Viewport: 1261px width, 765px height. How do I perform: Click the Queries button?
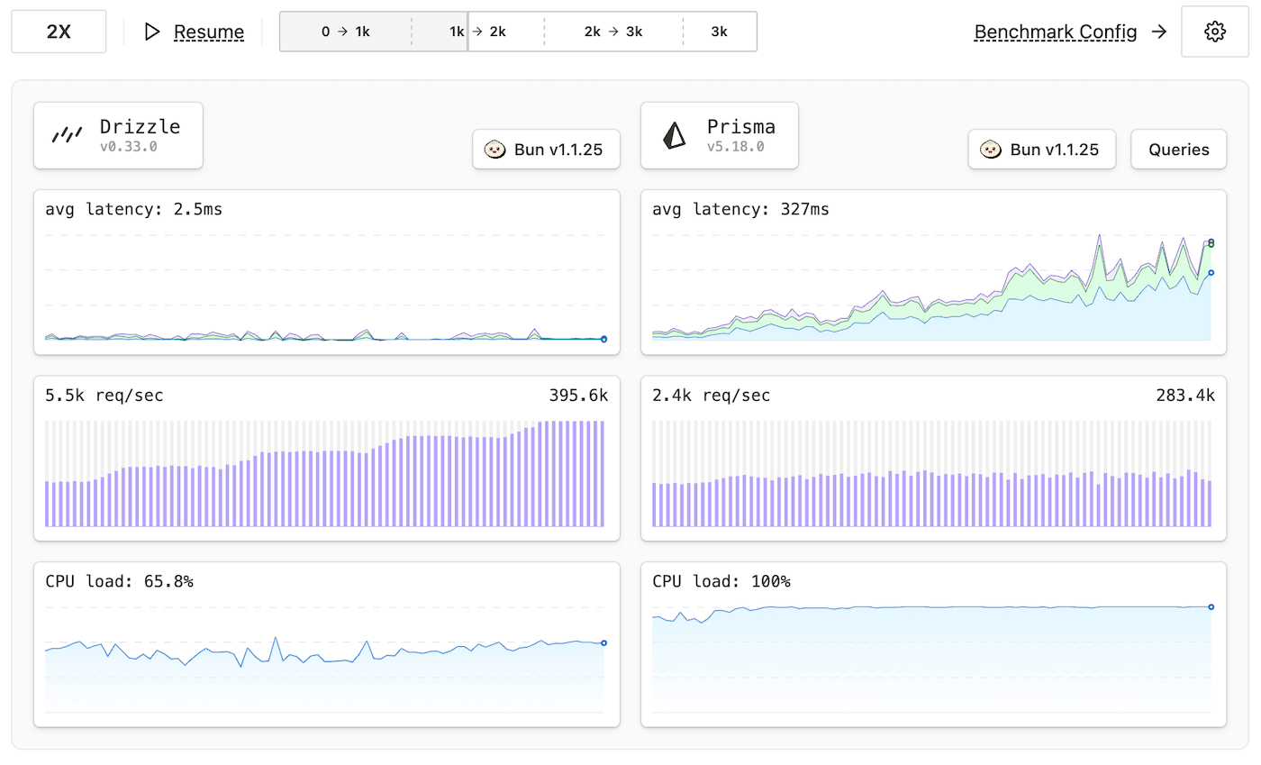tap(1178, 150)
